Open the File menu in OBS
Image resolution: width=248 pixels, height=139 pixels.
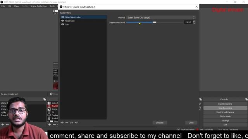coord(3,6)
